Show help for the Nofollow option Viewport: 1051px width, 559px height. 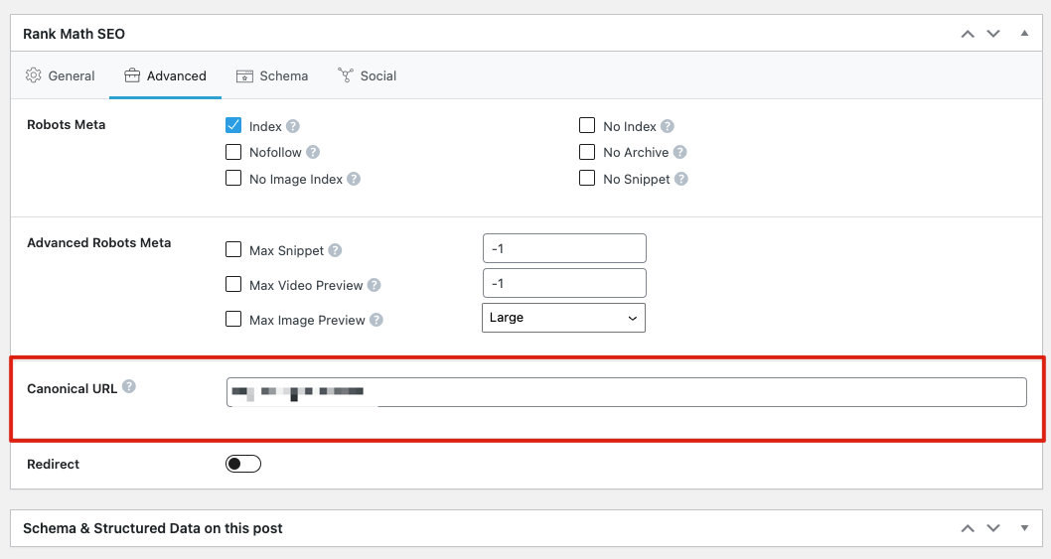click(x=313, y=152)
